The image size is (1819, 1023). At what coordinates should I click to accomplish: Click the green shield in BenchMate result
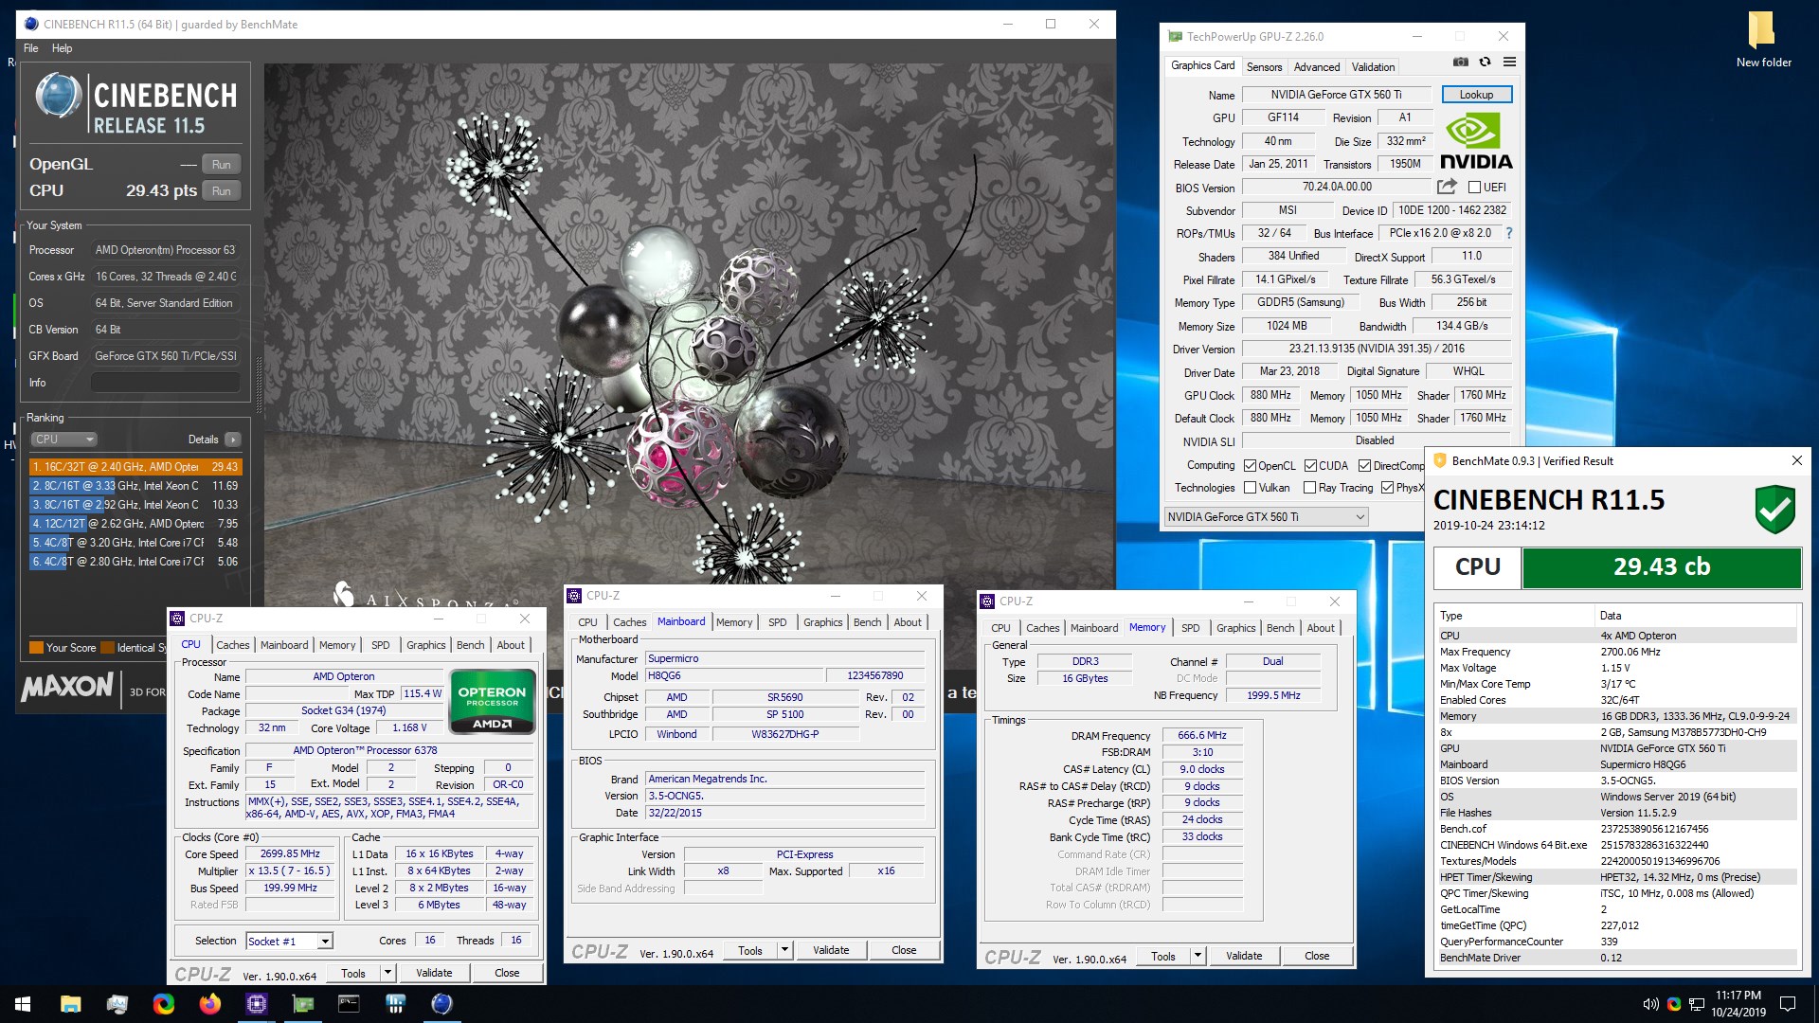1774,510
